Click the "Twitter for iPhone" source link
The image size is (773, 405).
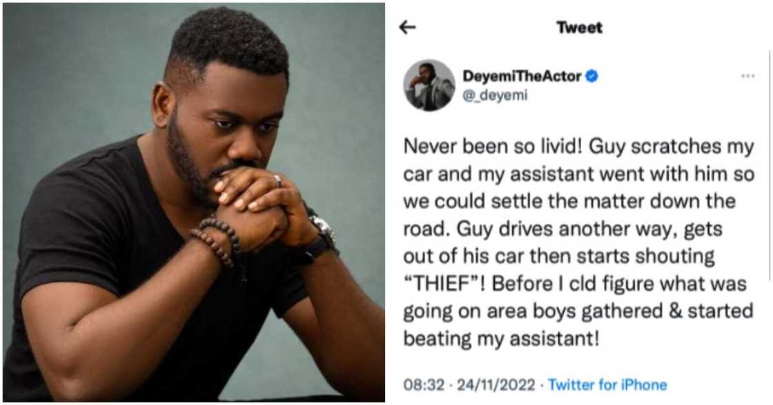[x=608, y=386]
